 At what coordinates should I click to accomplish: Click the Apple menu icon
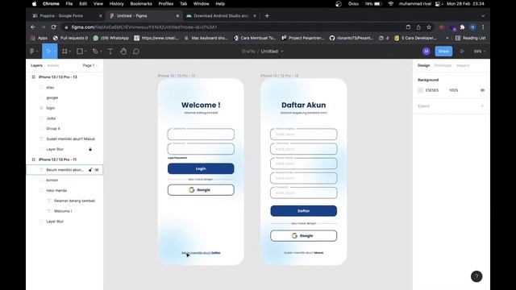coord(34,4)
